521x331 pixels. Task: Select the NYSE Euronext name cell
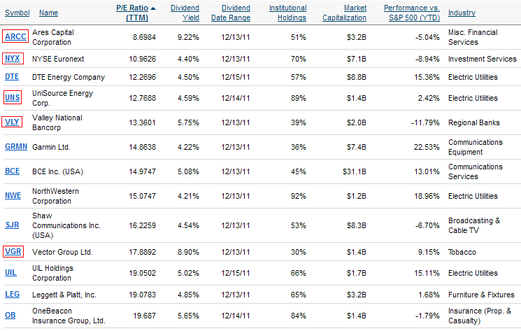[x=58, y=59]
